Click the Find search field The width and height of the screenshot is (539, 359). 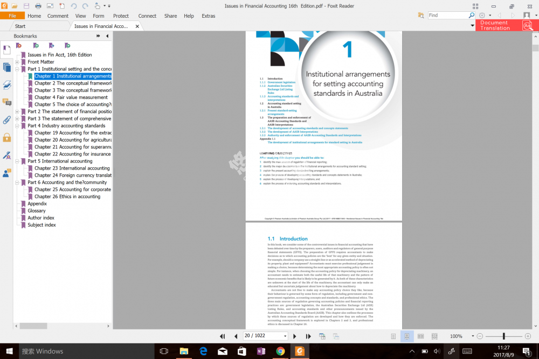point(447,16)
